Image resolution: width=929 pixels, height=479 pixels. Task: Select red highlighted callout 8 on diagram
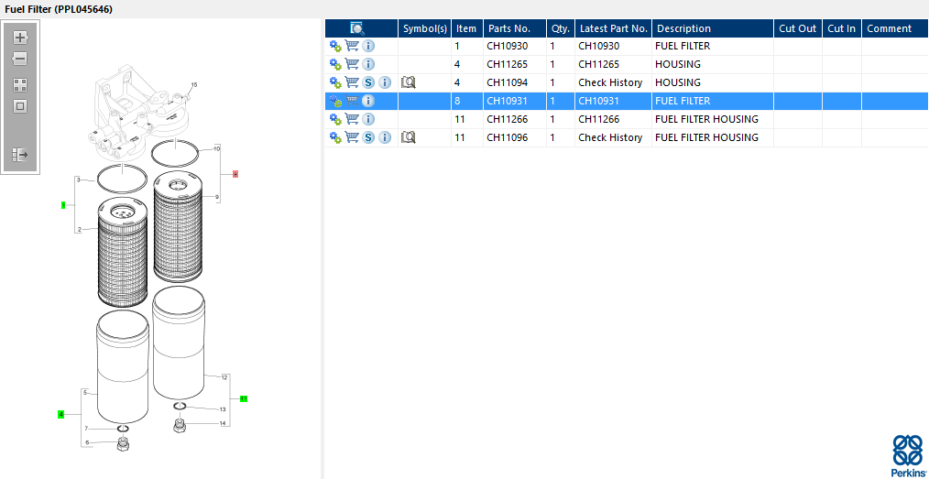click(235, 174)
